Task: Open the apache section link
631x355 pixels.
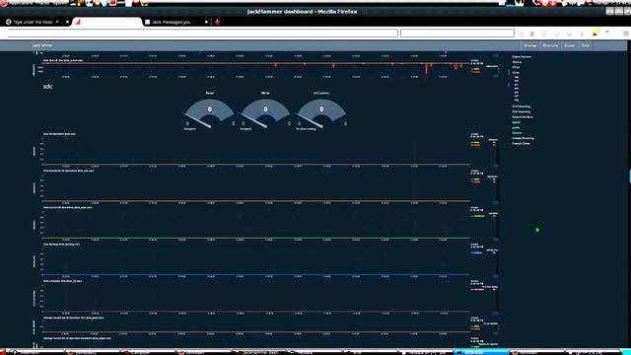Action: (517, 122)
